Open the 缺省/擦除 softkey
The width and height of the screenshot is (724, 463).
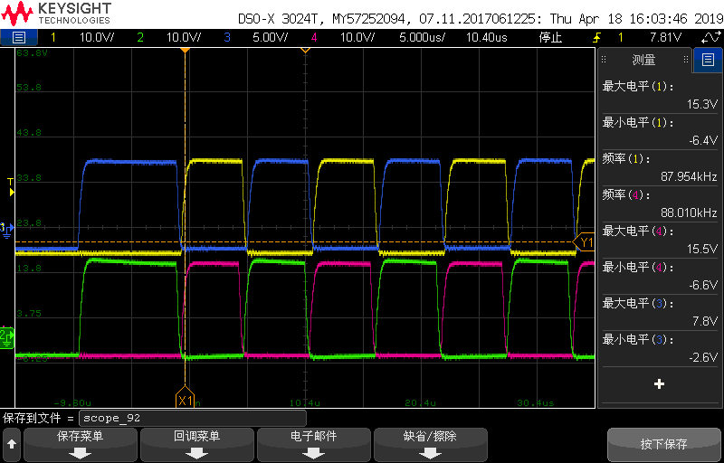click(x=431, y=444)
